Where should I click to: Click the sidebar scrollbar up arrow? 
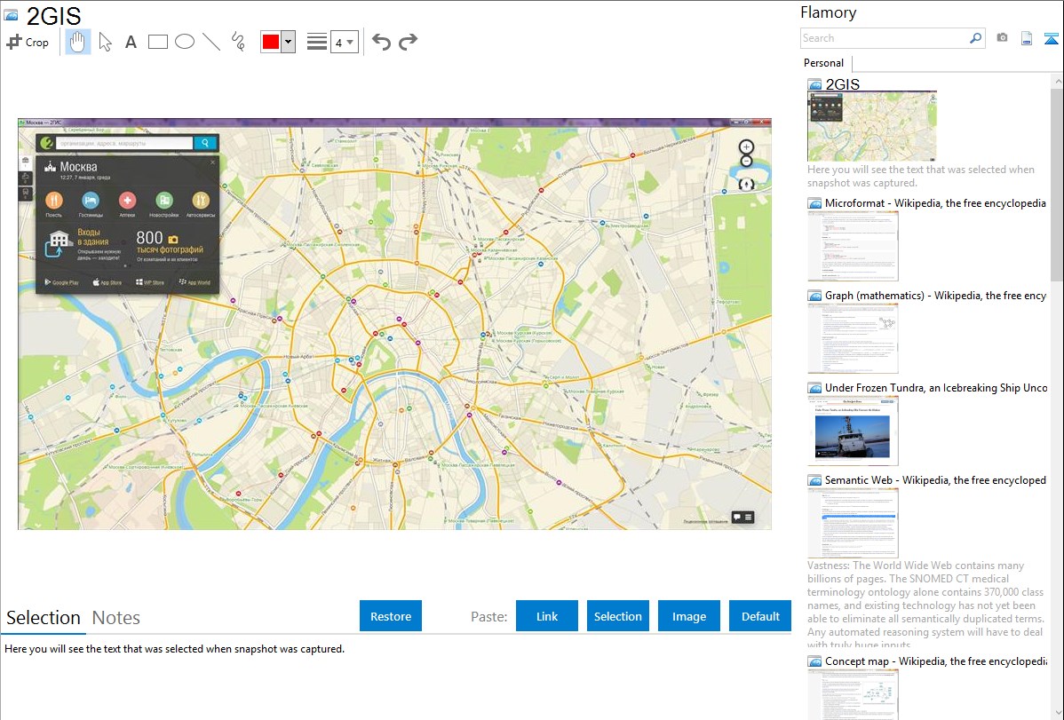click(1057, 81)
